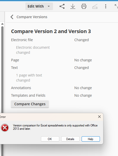This screenshot has height=156, width=118.
Task: Select the Text Changed status row
Action: 50,68
